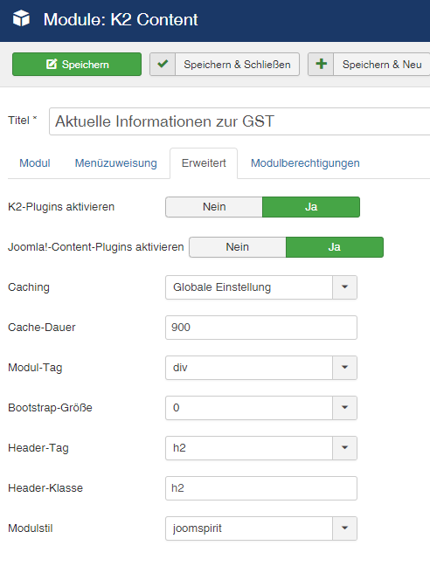This screenshot has height=573, width=430.
Task: Click the module cube icon in header
Action: point(21,18)
